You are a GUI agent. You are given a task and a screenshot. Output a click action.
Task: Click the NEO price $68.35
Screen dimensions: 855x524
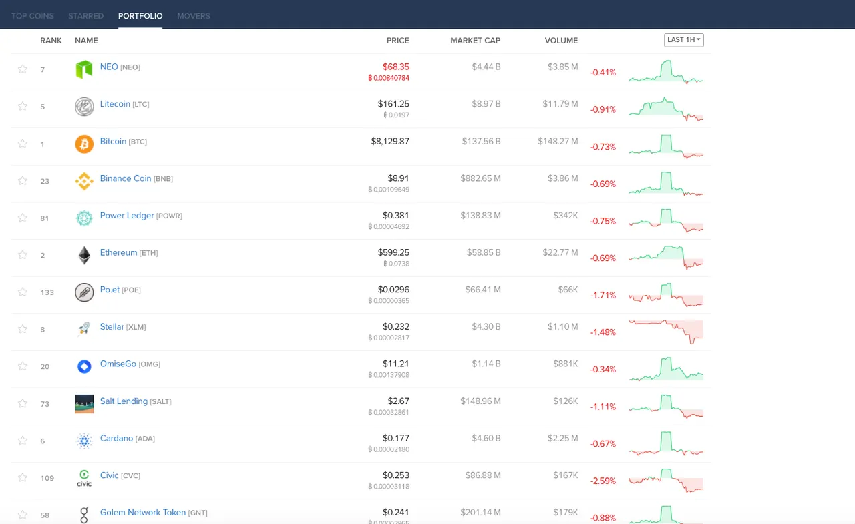(x=396, y=67)
